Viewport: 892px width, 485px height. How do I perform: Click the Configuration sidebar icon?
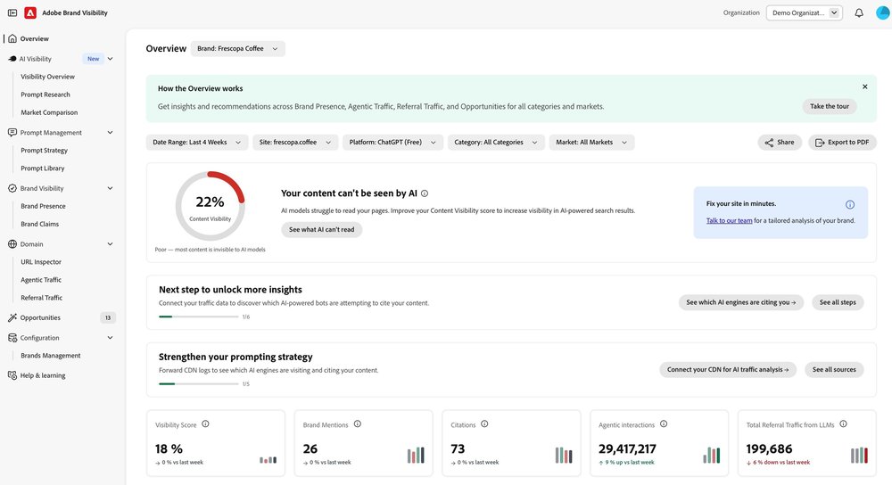[12, 338]
